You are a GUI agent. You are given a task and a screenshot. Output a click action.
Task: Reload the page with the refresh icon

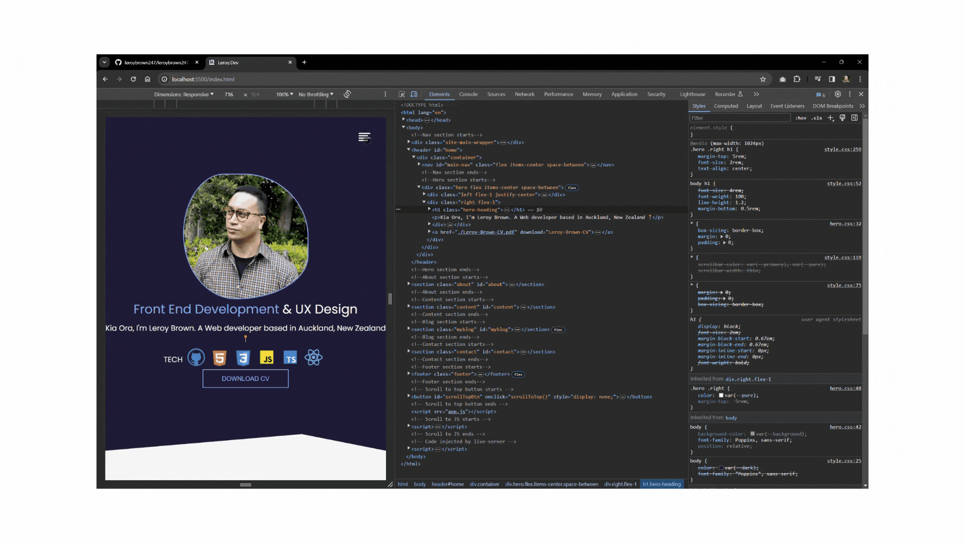point(133,79)
